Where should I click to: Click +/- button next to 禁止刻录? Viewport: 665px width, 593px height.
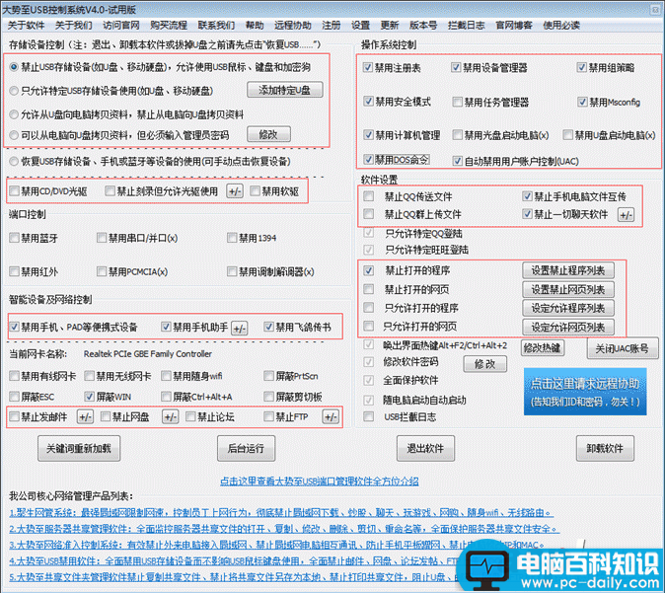235,191
